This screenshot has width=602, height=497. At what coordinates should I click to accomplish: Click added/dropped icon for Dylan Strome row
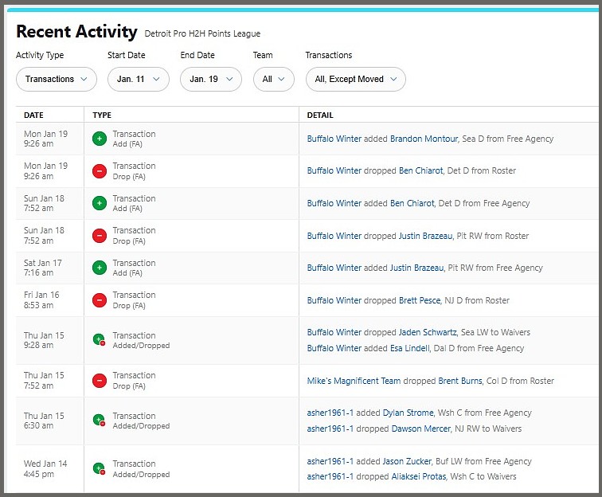100,421
